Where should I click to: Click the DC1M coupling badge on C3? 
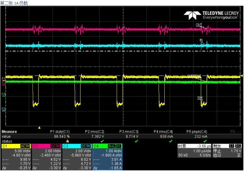click(x=86, y=146)
